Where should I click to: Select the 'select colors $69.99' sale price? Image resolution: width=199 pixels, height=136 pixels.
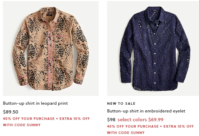(x=140, y=119)
